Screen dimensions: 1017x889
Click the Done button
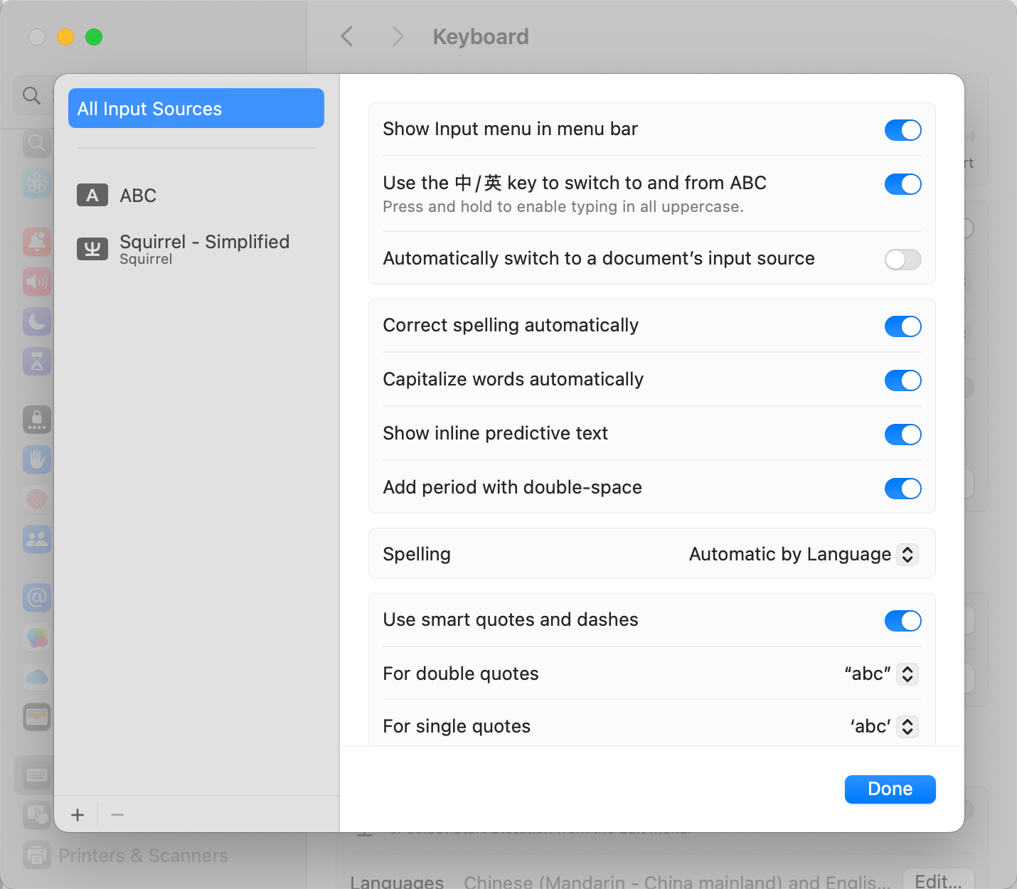click(x=890, y=789)
